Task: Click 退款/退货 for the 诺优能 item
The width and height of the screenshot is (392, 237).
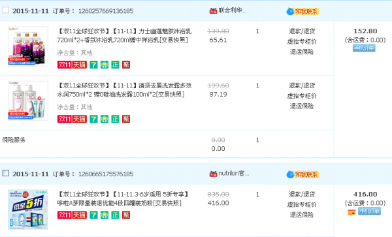Action: 302,195
